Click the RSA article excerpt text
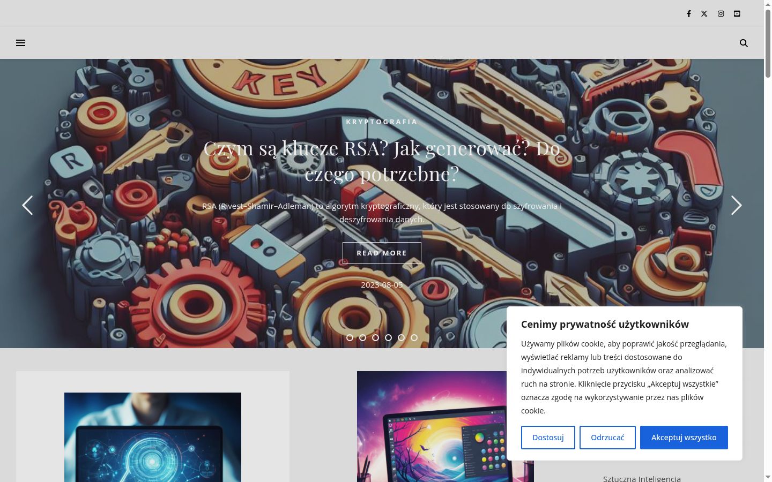Viewport: 772px width, 482px height. [x=382, y=213]
